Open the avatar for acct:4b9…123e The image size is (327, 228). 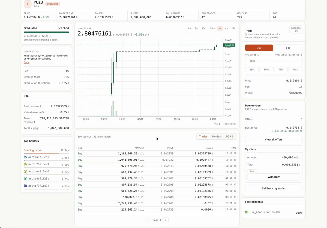pos(25,179)
